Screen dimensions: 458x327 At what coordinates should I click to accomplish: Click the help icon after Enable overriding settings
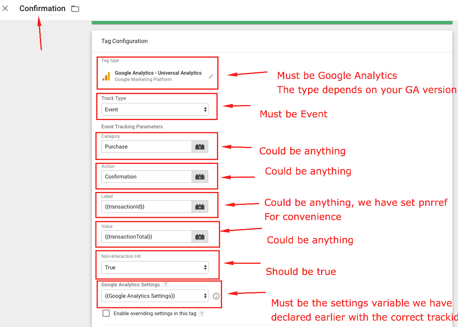coord(201,314)
